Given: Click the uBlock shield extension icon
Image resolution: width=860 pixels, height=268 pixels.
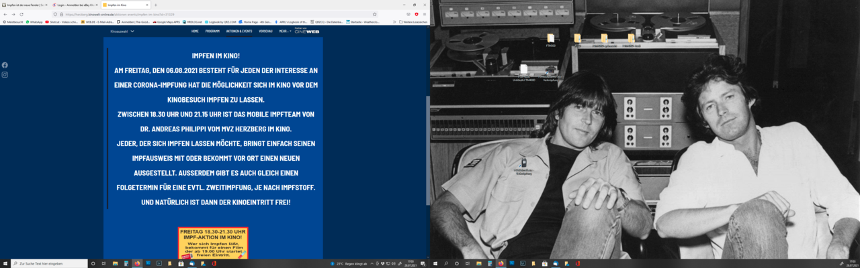Looking at the screenshot, I should (417, 13).
